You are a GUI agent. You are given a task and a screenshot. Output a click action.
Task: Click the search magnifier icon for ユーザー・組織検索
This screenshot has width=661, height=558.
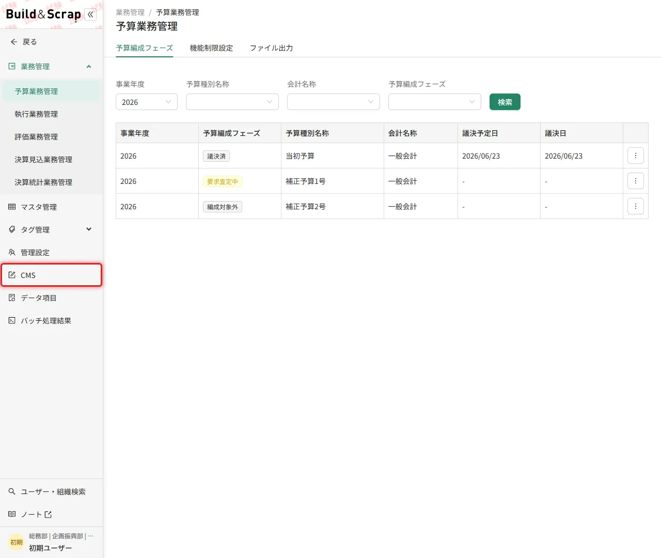(12, 492)
